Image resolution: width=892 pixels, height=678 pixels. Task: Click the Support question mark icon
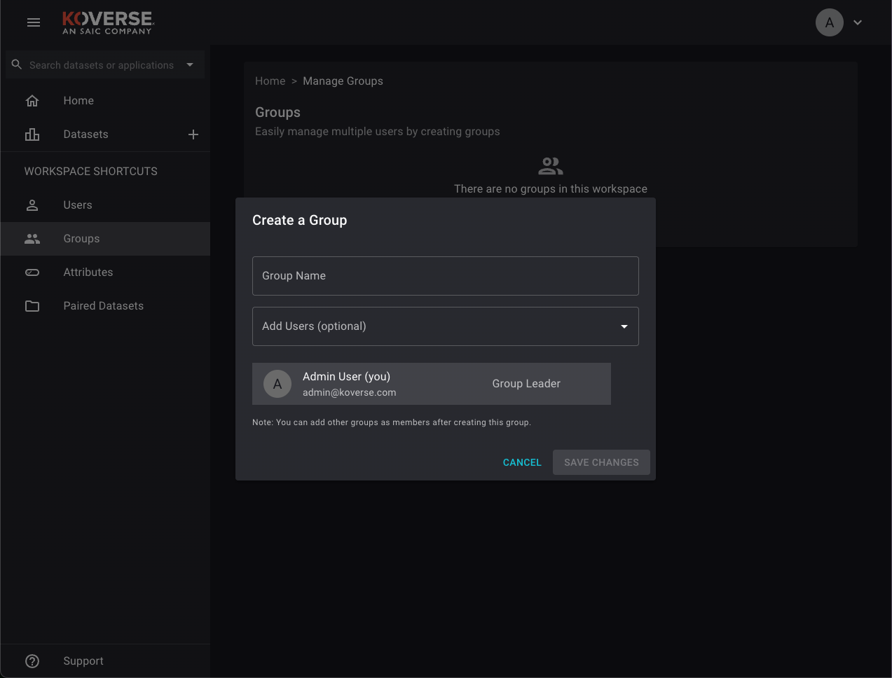pyautogui.click(x=32, y=661)
